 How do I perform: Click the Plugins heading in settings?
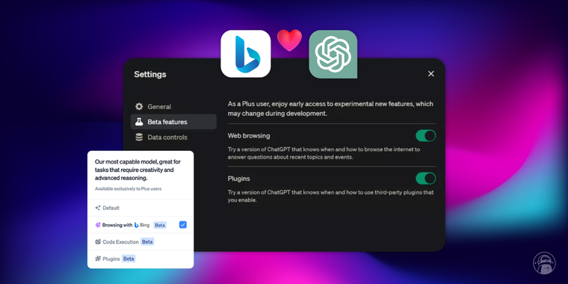coord(238,179)
